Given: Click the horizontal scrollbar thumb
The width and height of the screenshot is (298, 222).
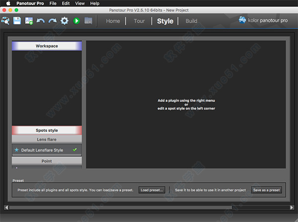Looking at the screenshot, I should pos(121,208).
